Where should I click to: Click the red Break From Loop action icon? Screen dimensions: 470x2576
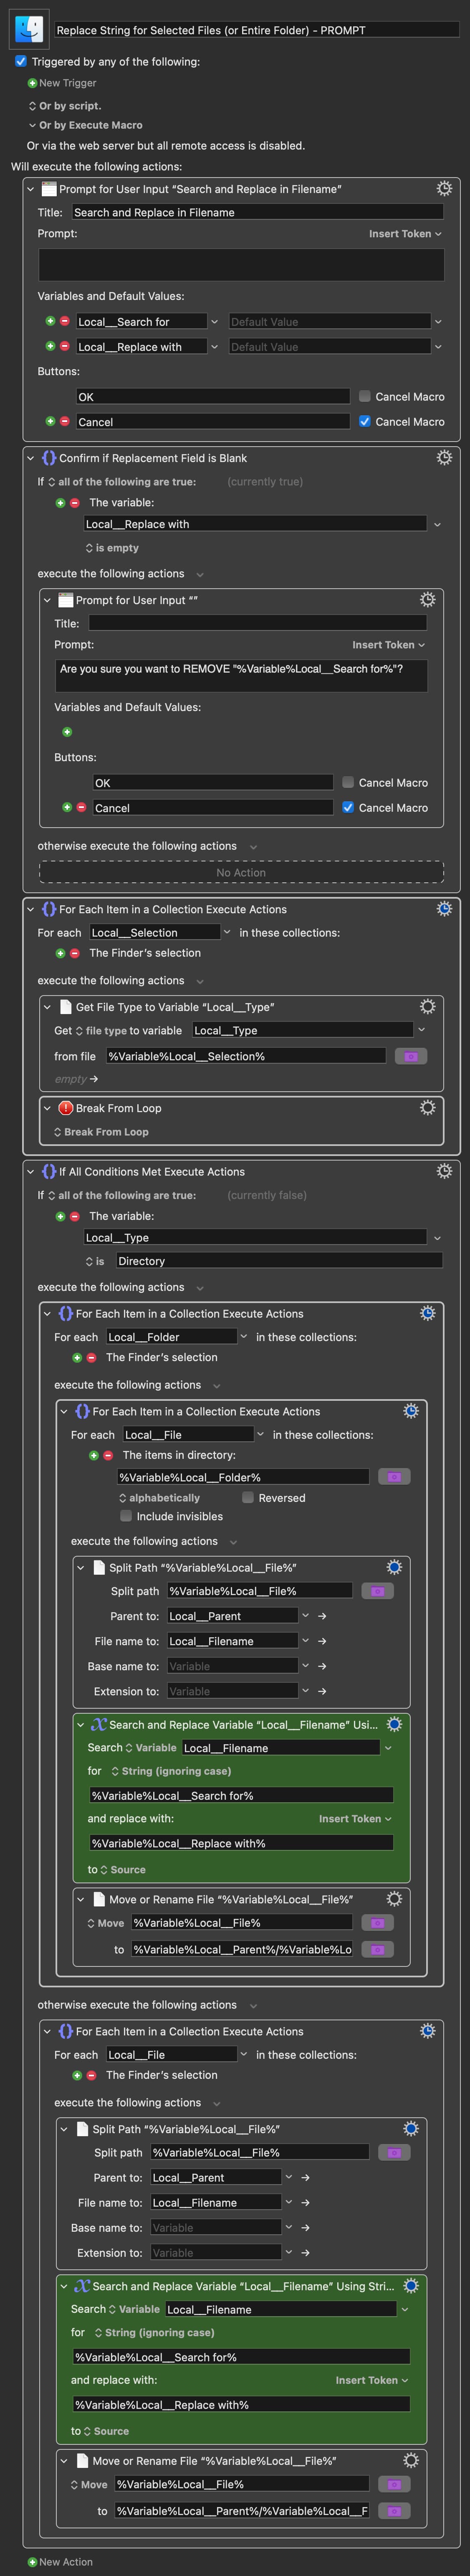[x=66, y=1107]
